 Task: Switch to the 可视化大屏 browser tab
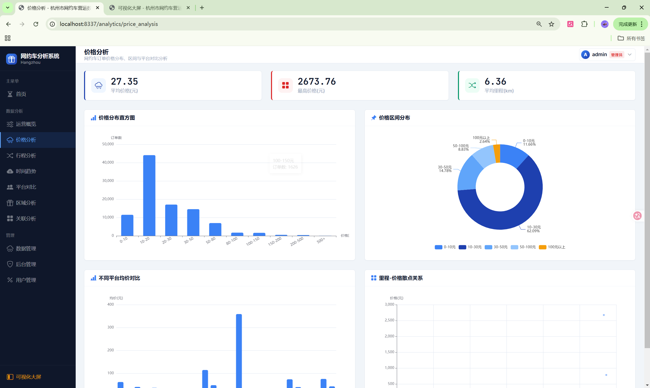pyautogui.click(x=149, y=8)
